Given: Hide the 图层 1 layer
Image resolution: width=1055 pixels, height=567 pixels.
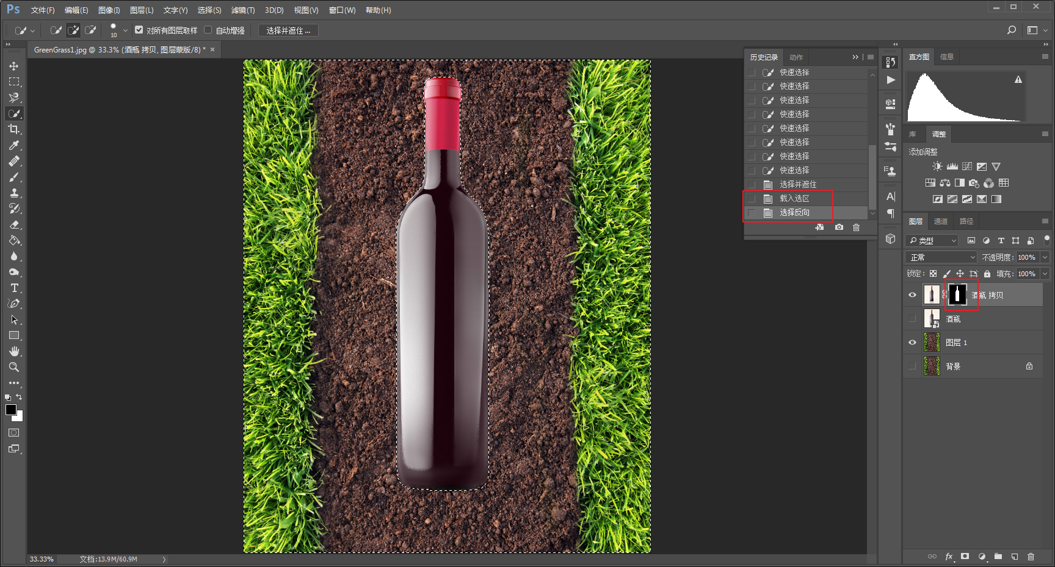Looking at the screenshot, I should point(912,342).
